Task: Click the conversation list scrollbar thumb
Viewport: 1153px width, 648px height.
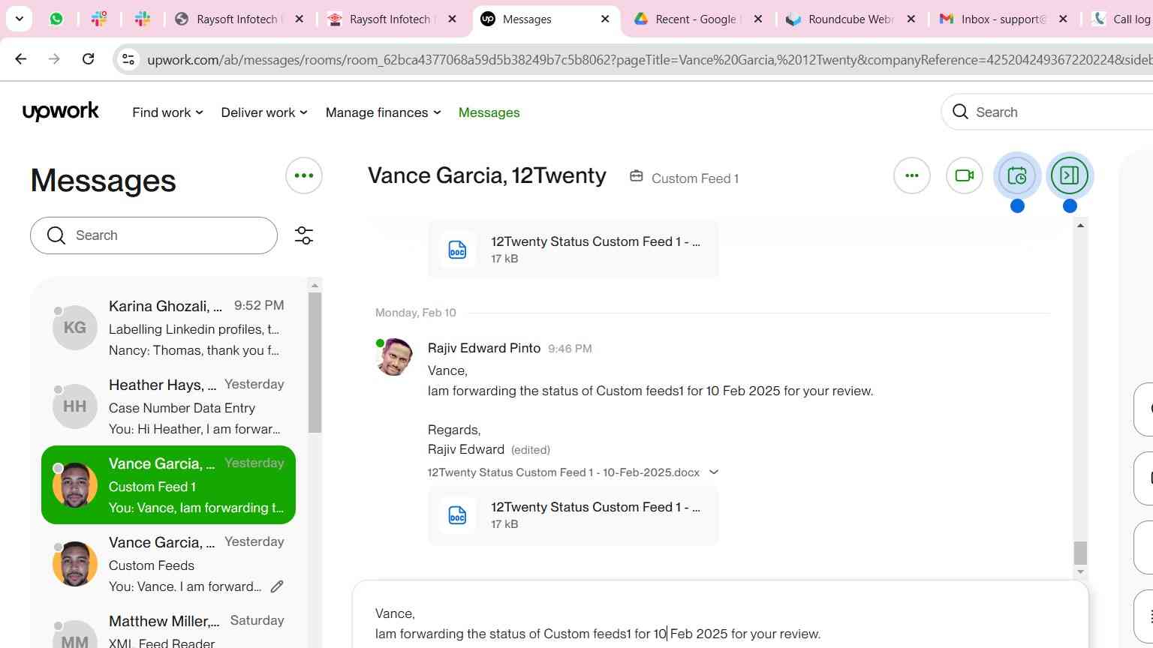Action: 315,362
